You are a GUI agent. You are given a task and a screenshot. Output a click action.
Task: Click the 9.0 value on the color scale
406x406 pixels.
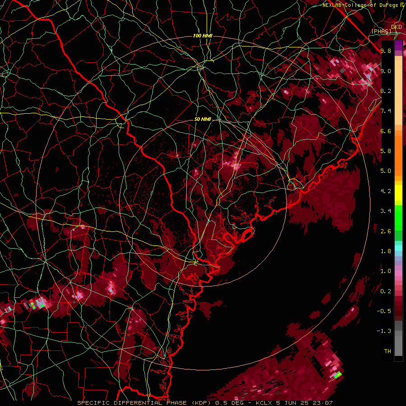click(386, 71)
